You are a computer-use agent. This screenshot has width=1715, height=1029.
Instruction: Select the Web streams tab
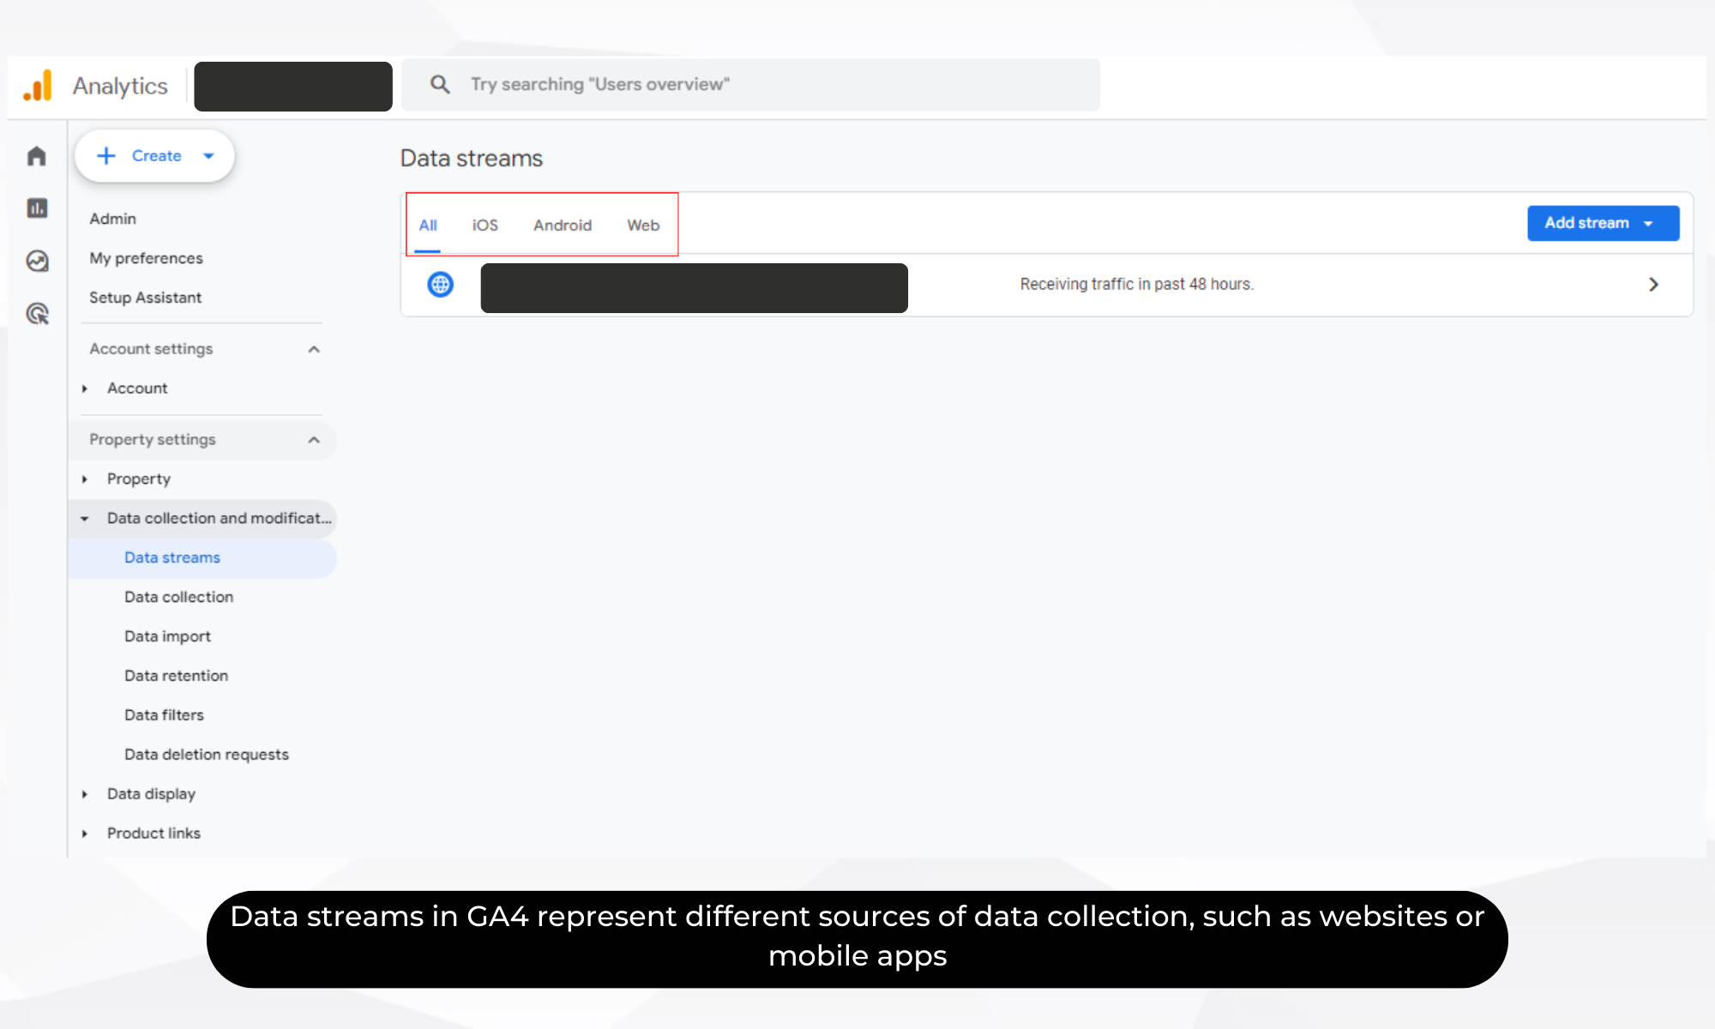643,226
